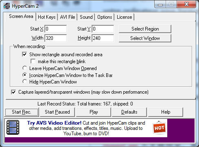The image size is (199, 147).
Task: Click the Try AVS Video Editor! link
Action: pos(54,123)
